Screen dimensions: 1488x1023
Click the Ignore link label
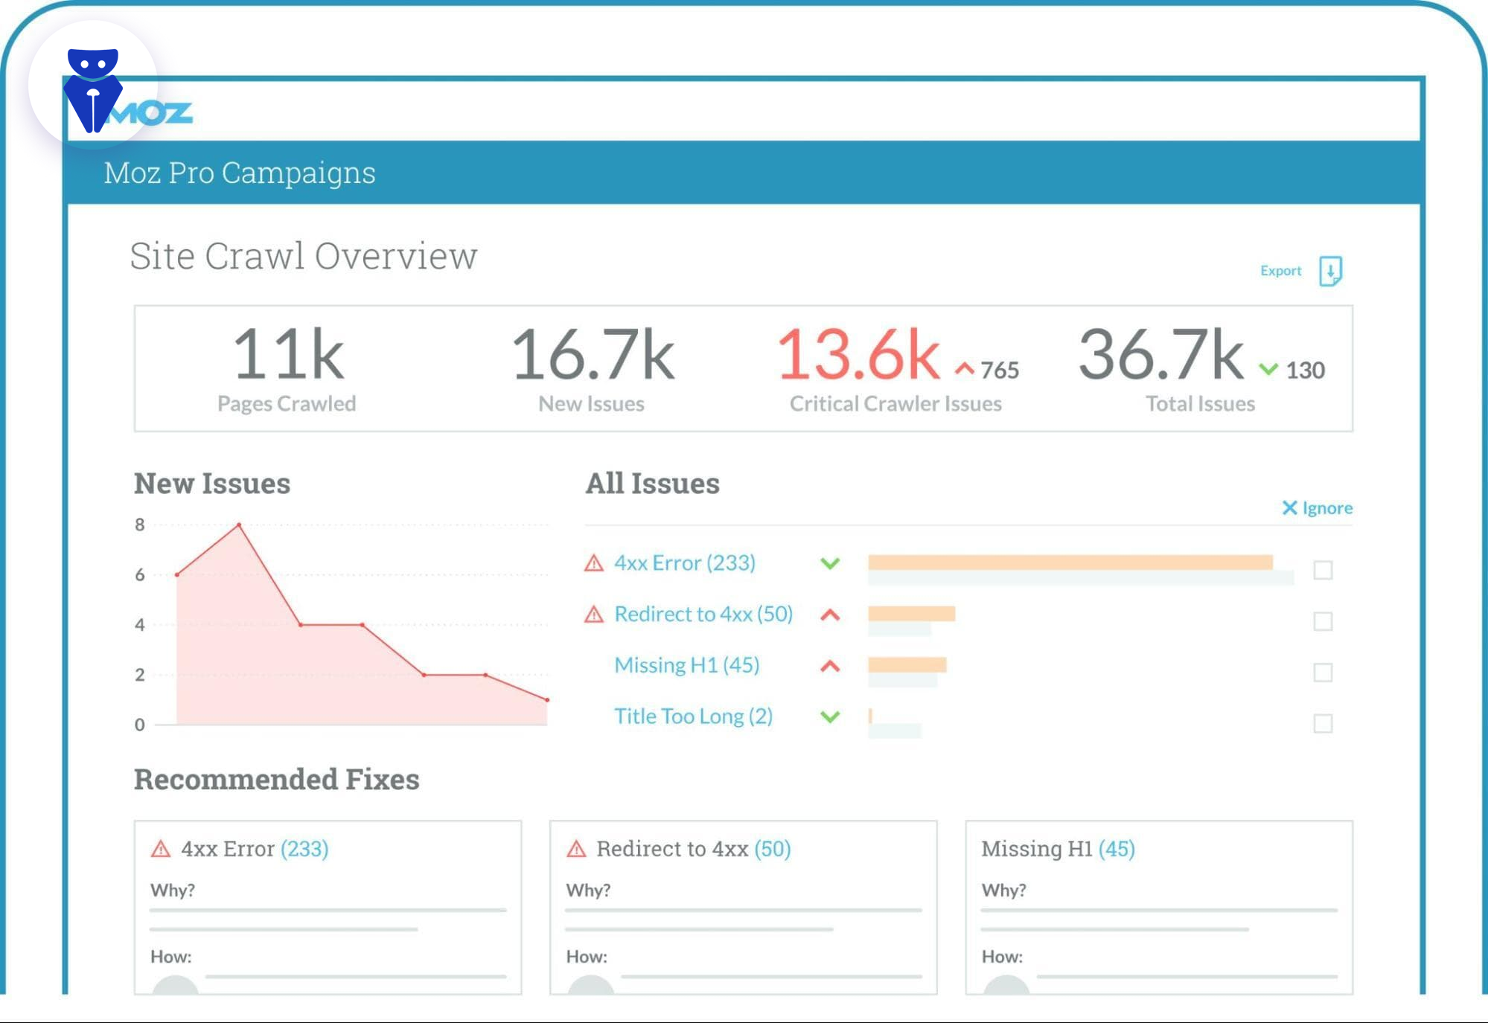coord(1327,507)
